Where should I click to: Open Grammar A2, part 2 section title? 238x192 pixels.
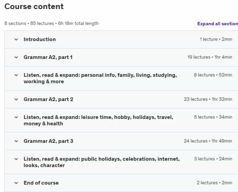48,99
